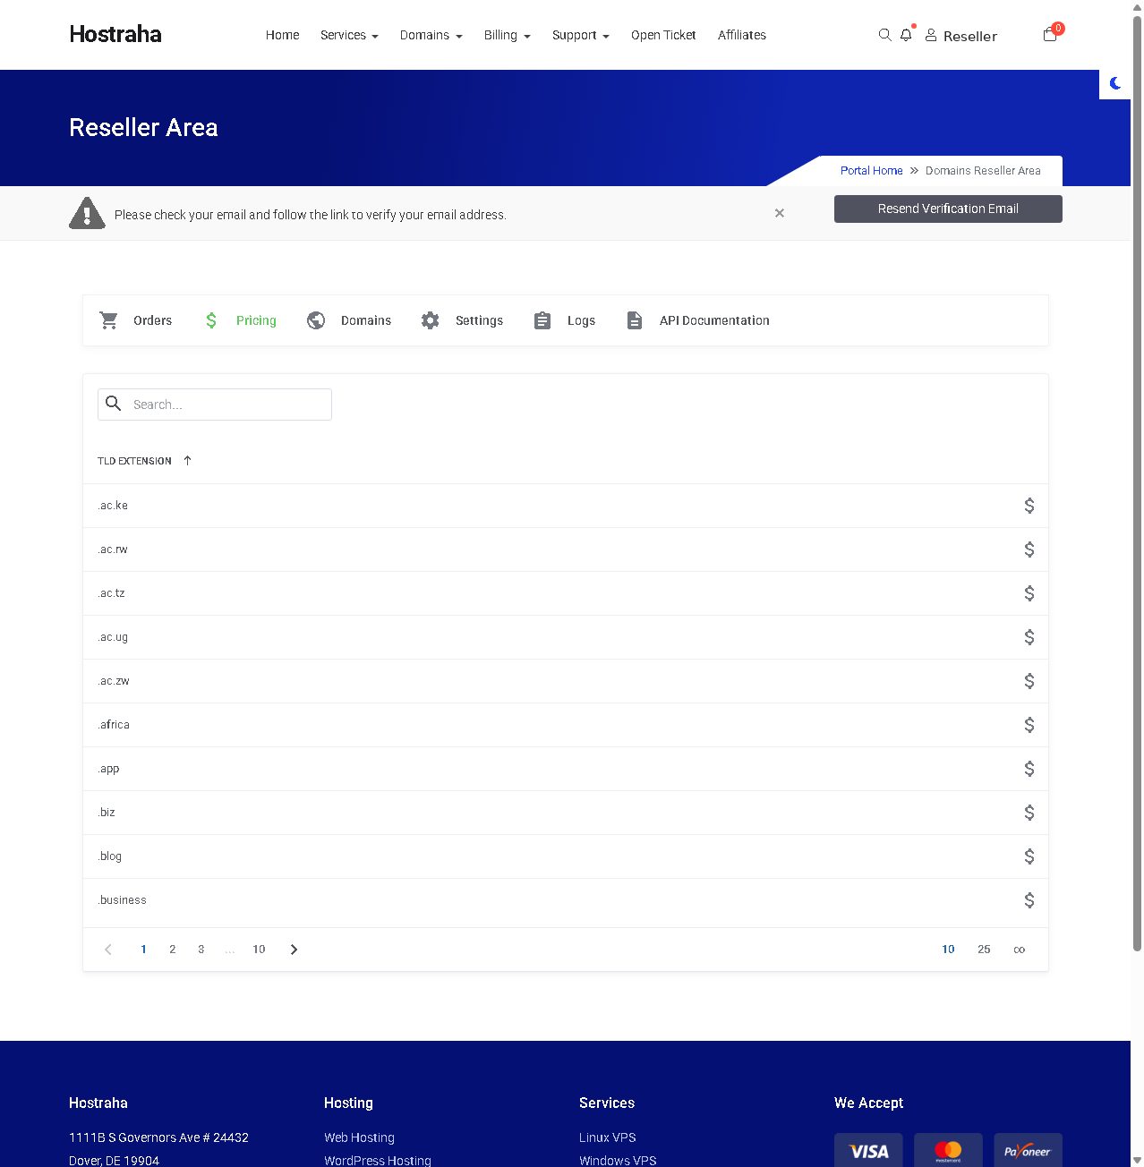
Task: Focus the TLD search input field
Action: (x=215, y=405)
